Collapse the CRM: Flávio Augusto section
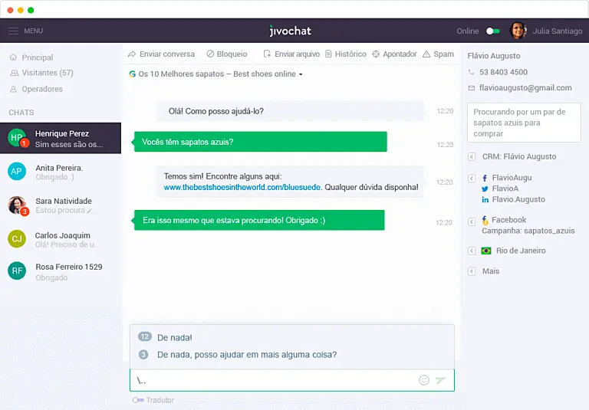Viewport: 589px width, 410px height. point(472,156)
